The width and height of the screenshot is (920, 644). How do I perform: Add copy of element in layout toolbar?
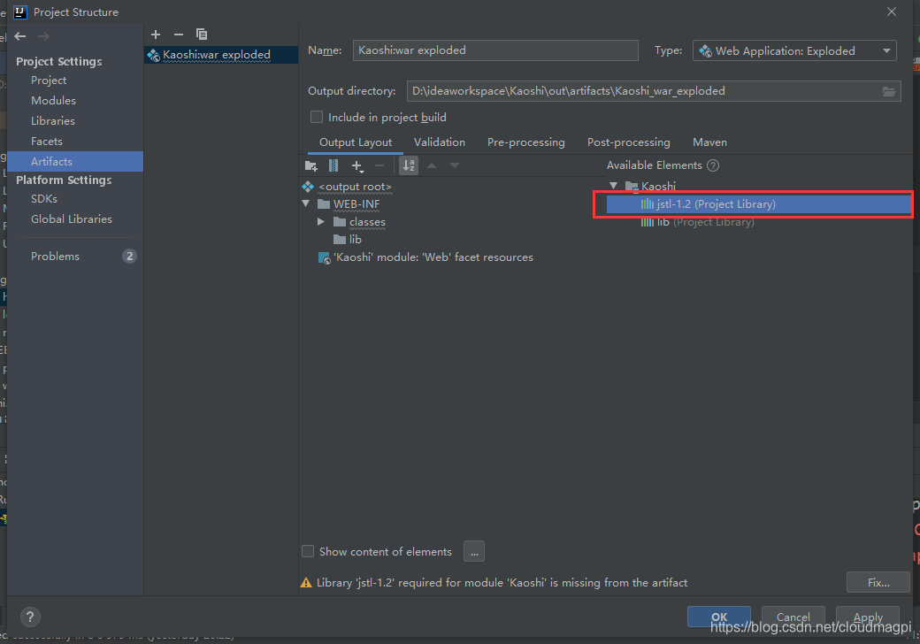click(356, 166)
